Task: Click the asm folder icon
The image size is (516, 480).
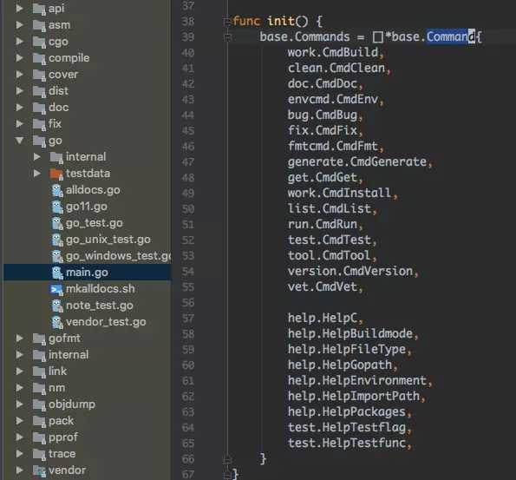Action: [39, 26]
